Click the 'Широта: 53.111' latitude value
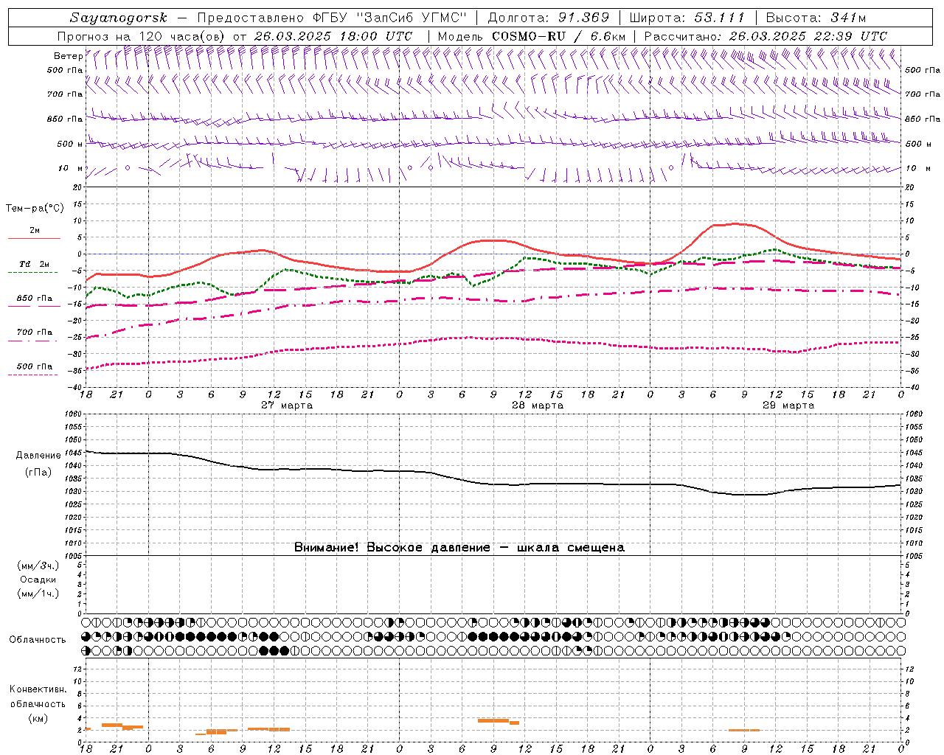Screen dimensions: 944x755 pyautogui.click(x=687, y=18)
